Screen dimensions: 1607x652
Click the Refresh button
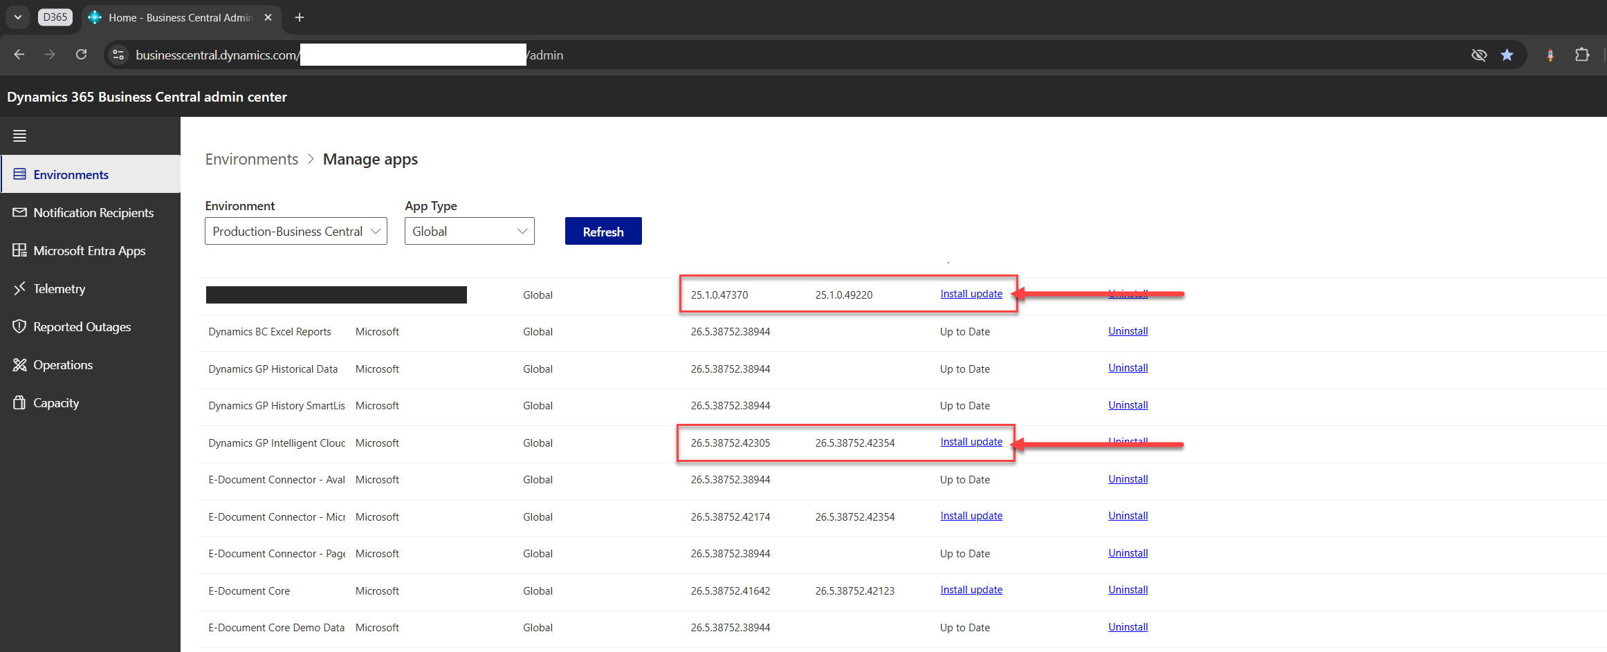click(603, 231)
